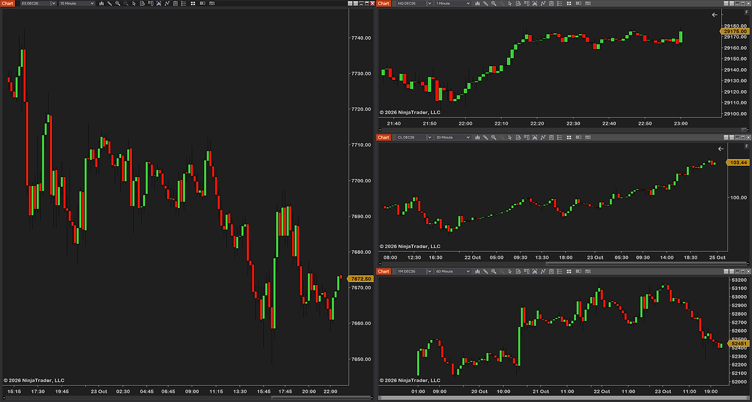752x402 pixels.
Task: Open drawing tools pencil in ES chart toolbar
Action: tap(110, 4)
